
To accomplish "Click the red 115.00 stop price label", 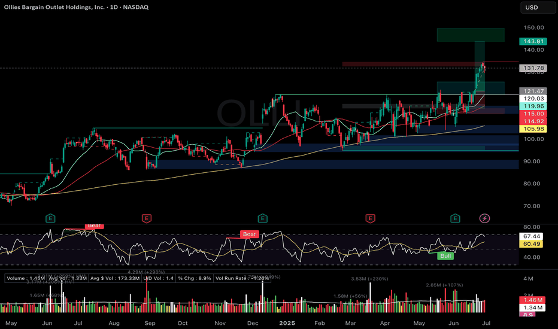I will point(533,114).
